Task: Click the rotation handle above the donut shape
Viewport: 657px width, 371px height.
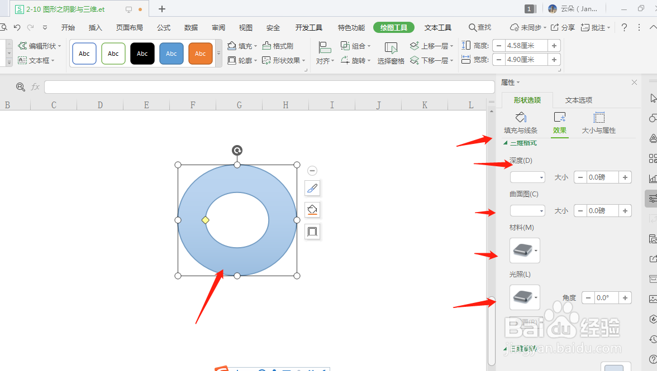Action: pyautogui.click(x=237, y=150)
